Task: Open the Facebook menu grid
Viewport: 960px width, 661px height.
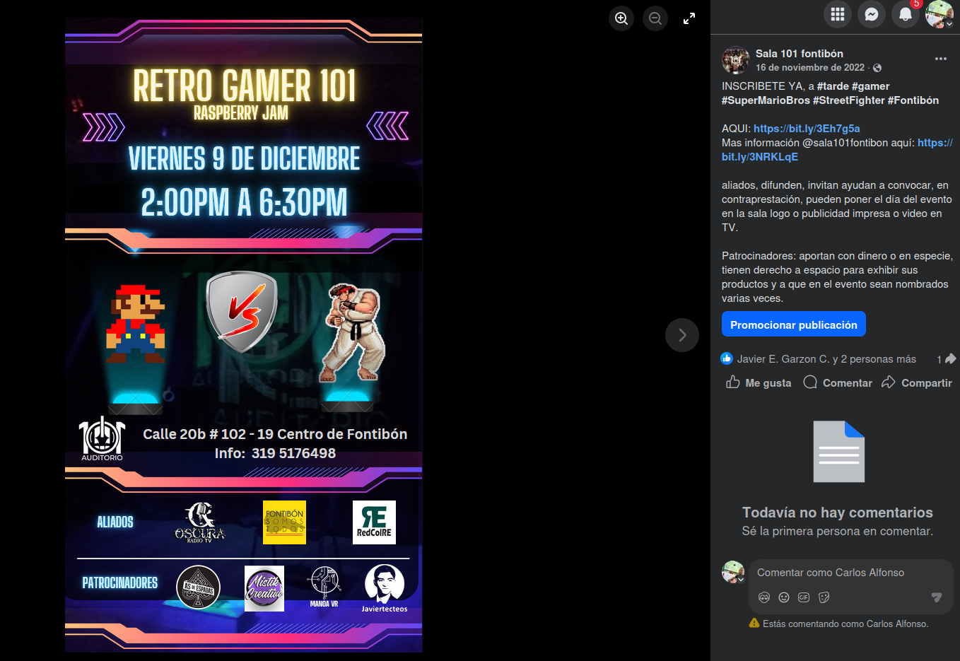Action: coord(838,14)
